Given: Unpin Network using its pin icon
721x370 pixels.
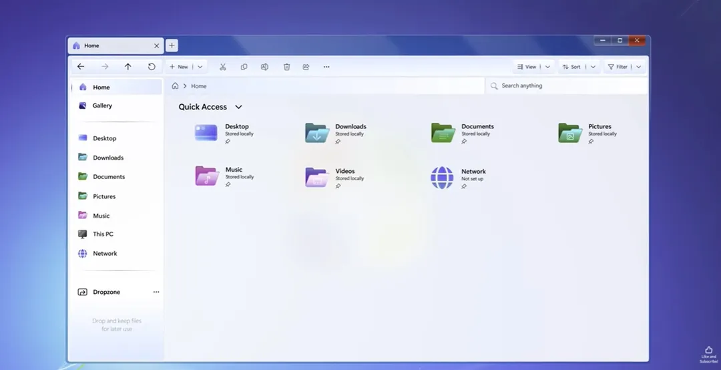Looking at the screenshot, I should 464,186.
